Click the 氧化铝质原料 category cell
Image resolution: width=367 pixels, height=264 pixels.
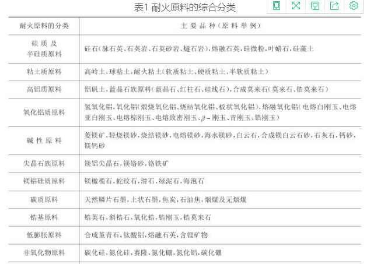44,112
